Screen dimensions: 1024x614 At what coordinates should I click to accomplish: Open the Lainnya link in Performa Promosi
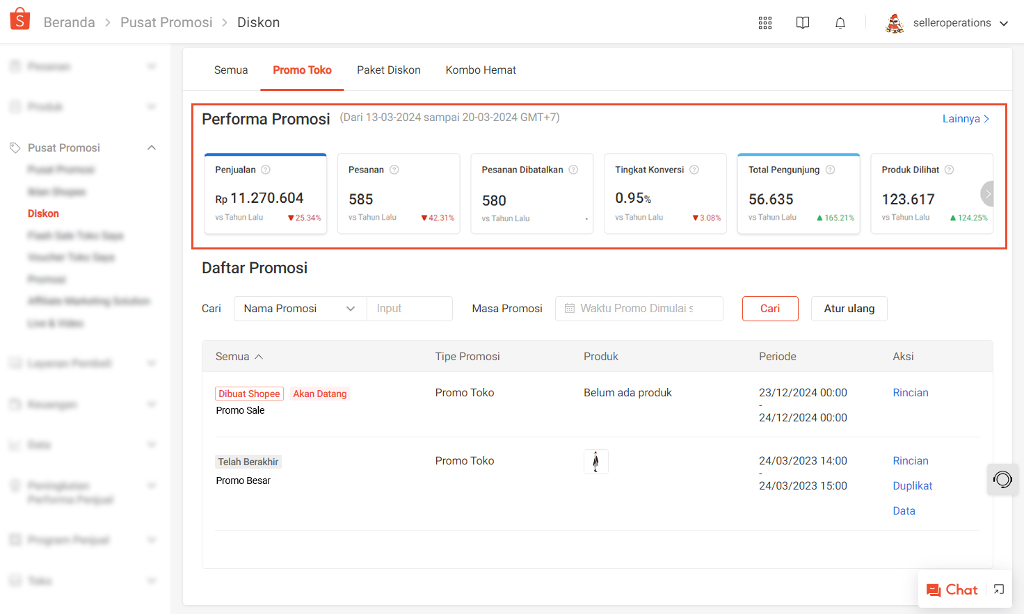(965, 119)
